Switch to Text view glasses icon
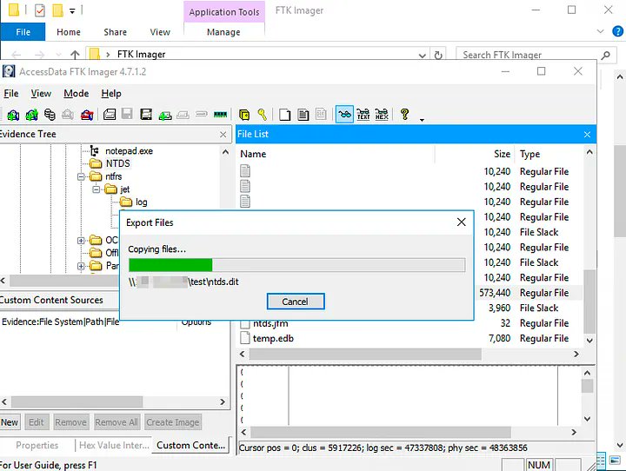Viewport: 626px width, 471px height. (363, 115)
